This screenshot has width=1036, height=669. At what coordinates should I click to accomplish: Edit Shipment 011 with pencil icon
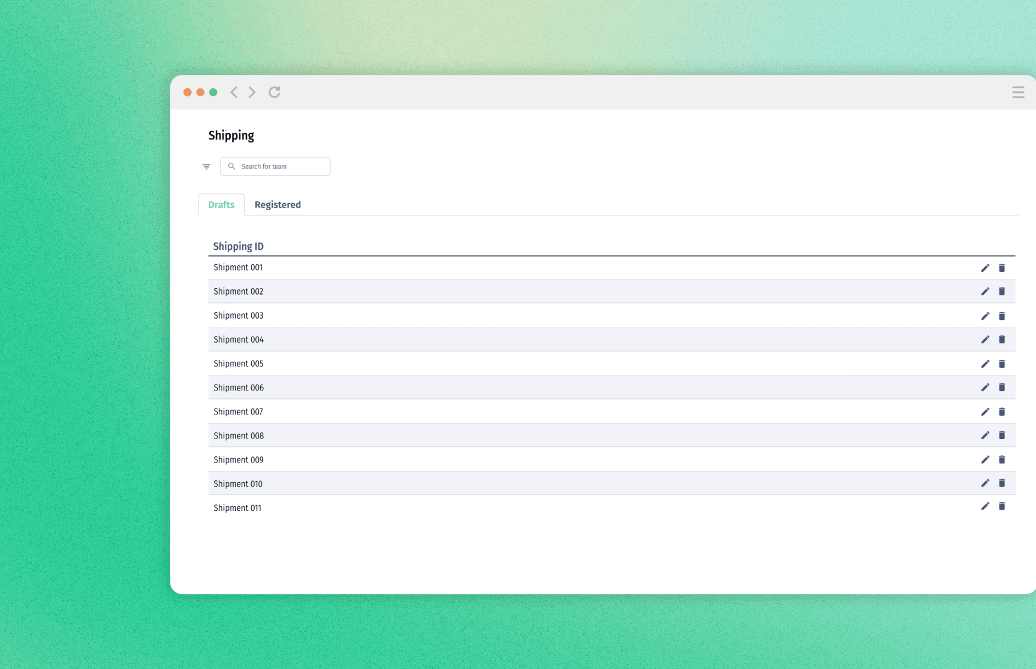click(x=985, y=506)
